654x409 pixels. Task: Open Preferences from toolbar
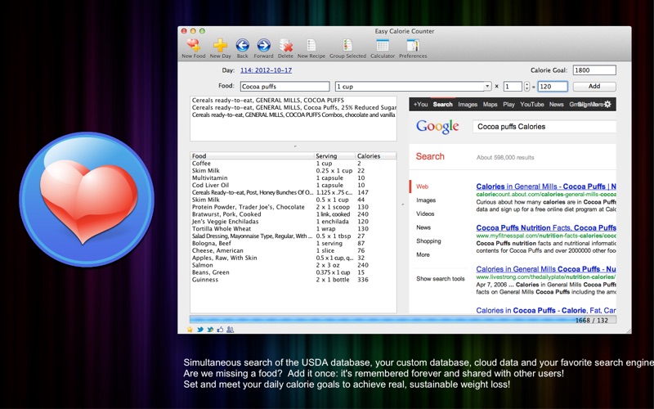(x=413, y=46)
